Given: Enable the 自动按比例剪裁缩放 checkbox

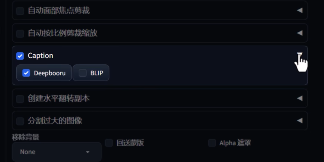Looking at the screenshot, I should tap(20, 34).
